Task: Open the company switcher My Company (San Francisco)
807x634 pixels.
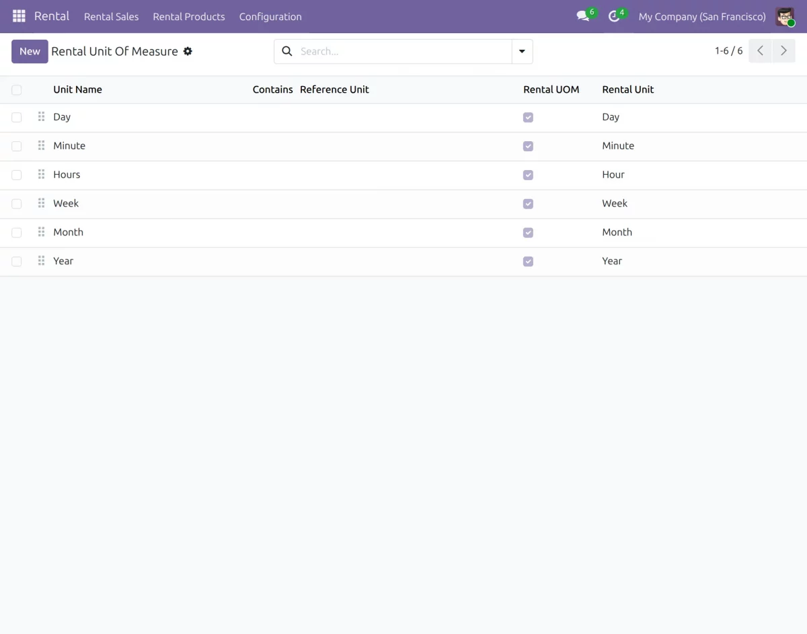Action: (x=702, y=17)
